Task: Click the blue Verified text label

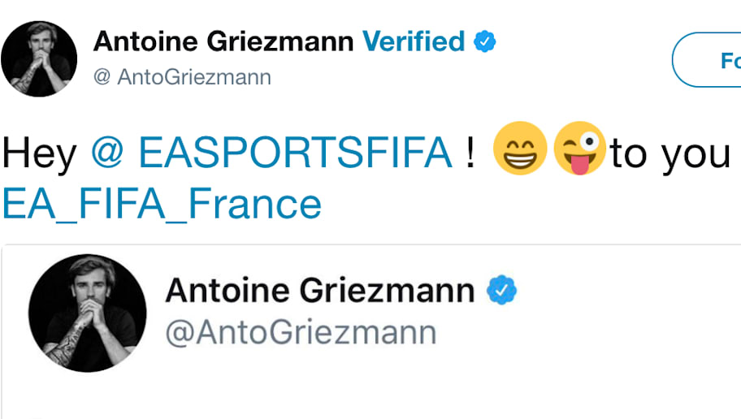Action: click(x=414, y=41)
